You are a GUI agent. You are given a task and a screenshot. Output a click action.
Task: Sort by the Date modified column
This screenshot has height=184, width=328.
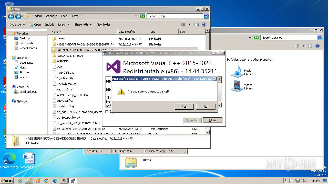132,32
